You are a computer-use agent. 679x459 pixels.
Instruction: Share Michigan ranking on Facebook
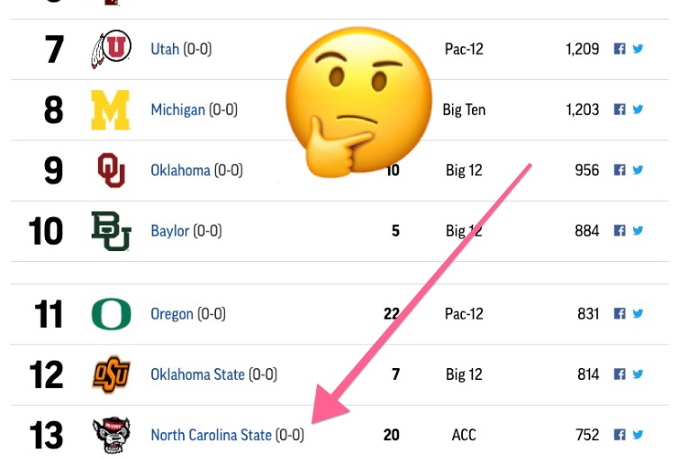click(x=620, y=110)
